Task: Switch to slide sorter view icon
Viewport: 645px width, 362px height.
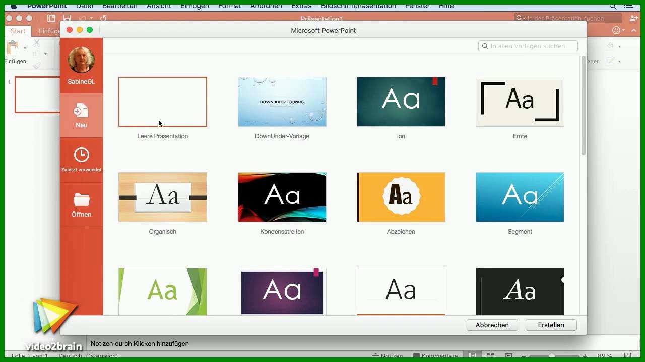Action: click(x=490, y=356)
